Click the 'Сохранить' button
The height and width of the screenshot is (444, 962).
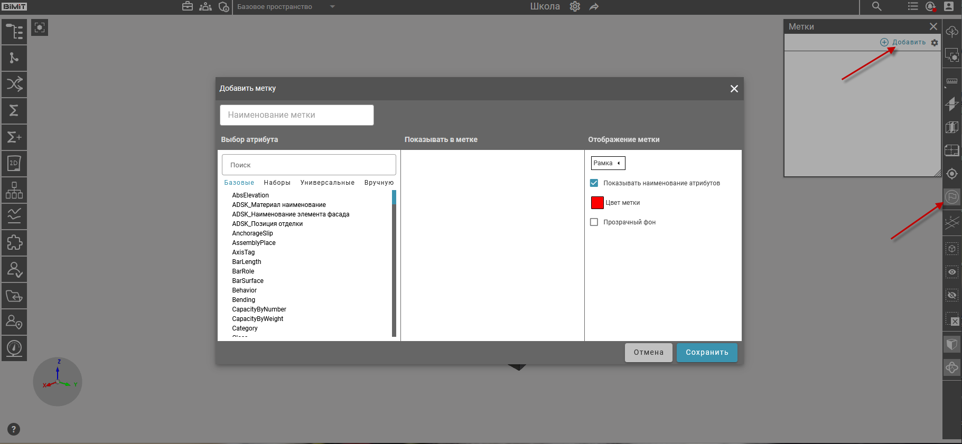click(x=707, y=353)
